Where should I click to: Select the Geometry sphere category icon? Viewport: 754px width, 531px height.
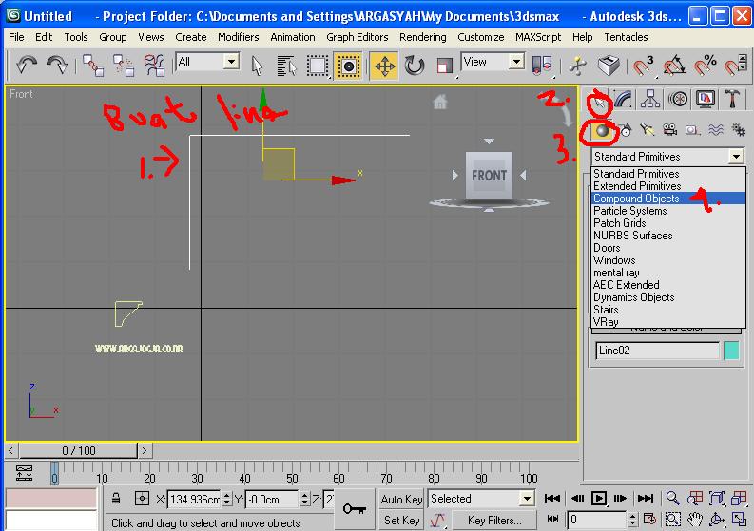coord(602,130)
